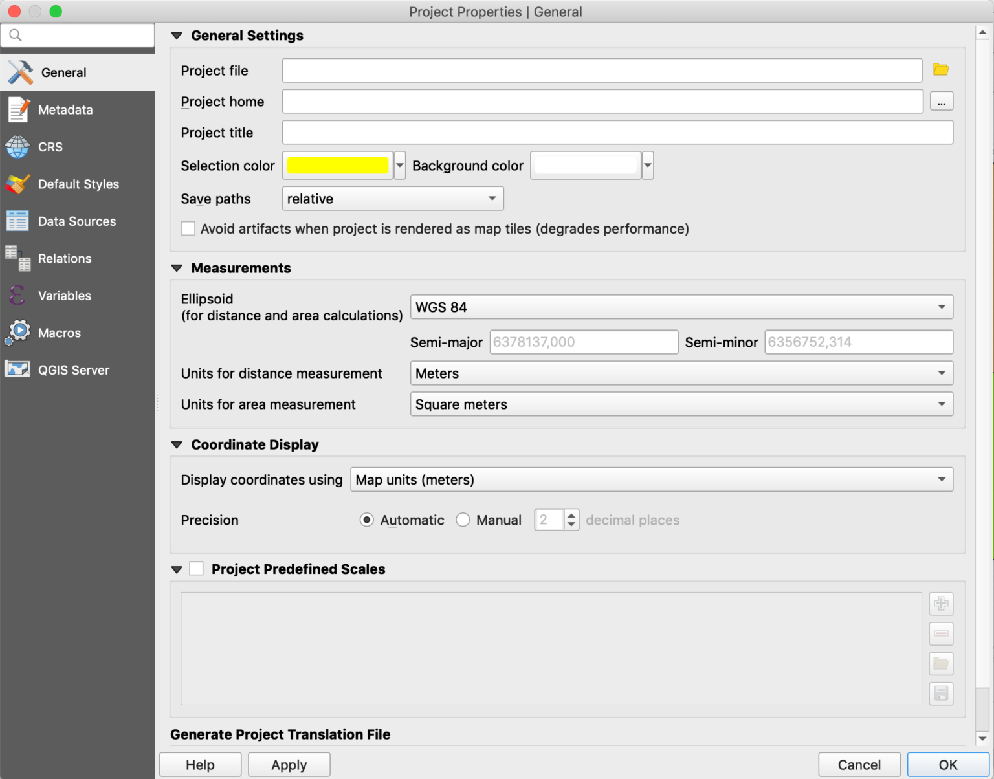Click into the Project title field
Screen dimensions: 994x779
coord(618,132)
